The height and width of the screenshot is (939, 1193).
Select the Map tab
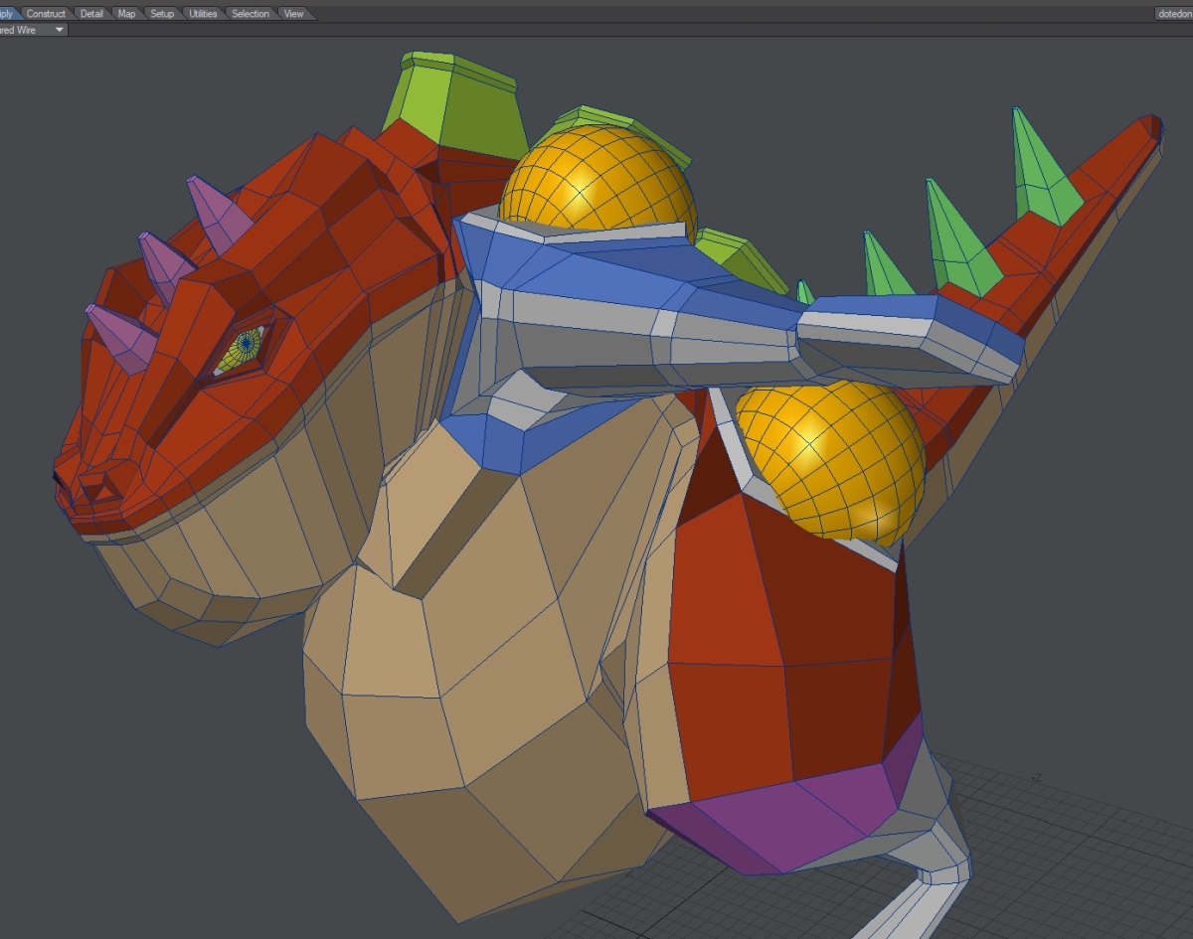tap(126, 14)
